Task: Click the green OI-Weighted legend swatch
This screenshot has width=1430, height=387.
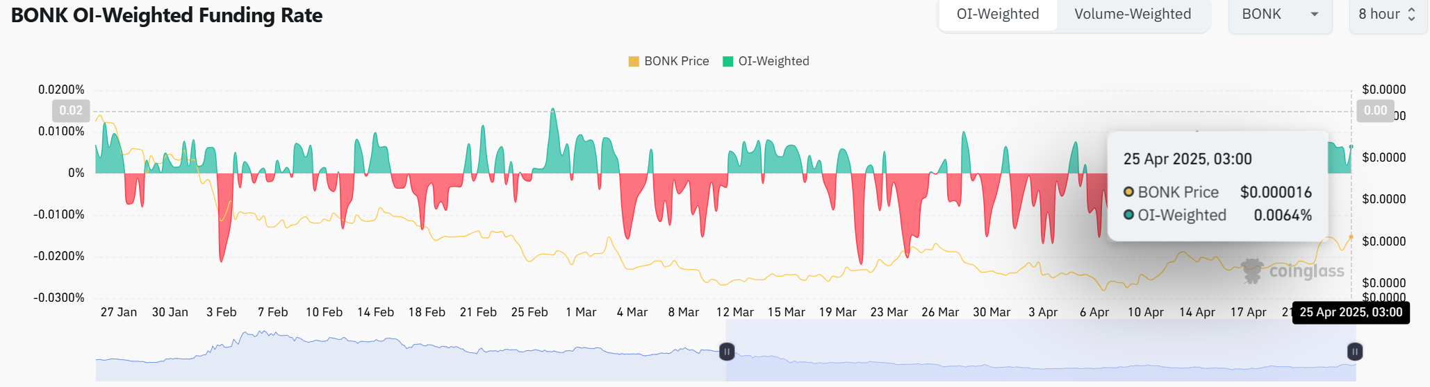Action: coord(728,61)
